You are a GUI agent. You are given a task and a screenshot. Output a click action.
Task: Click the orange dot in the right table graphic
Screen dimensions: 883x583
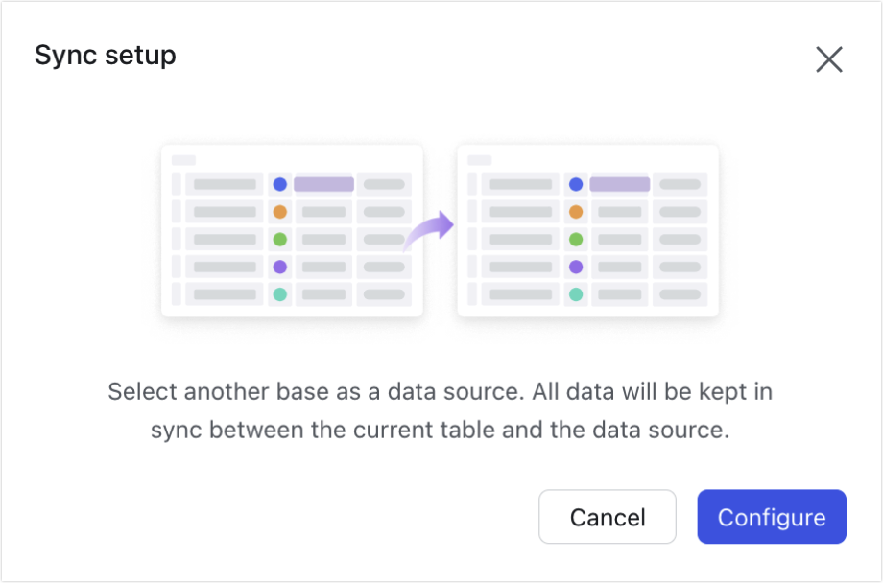pyautogui.click(x=576, y=210)
